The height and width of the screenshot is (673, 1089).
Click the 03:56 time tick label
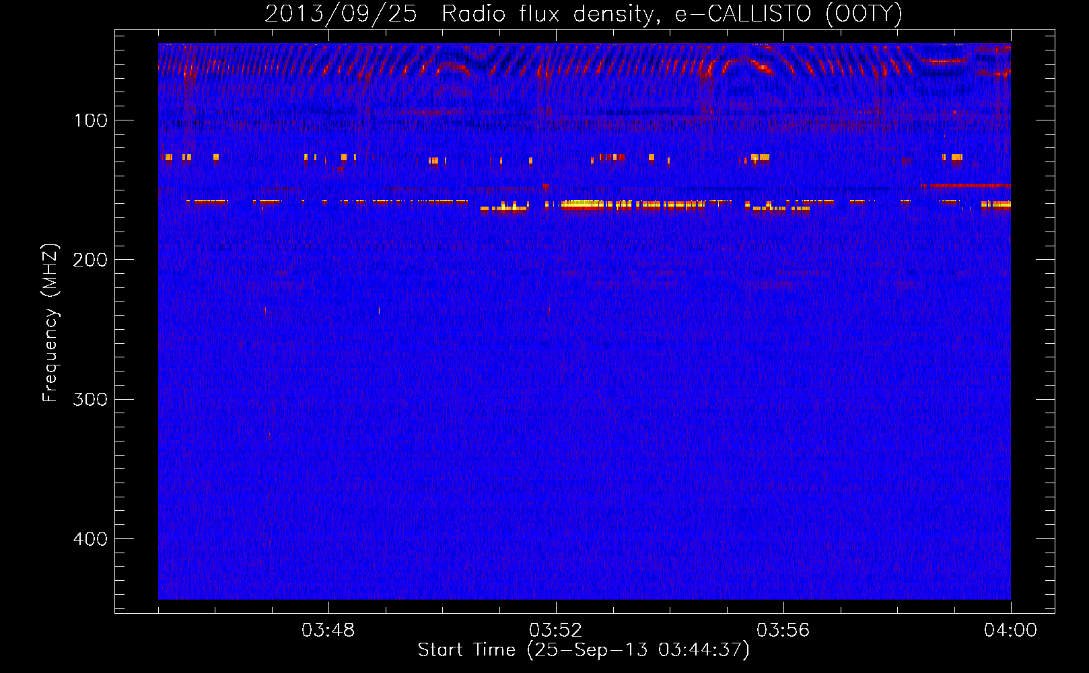[x=783, y=631]
